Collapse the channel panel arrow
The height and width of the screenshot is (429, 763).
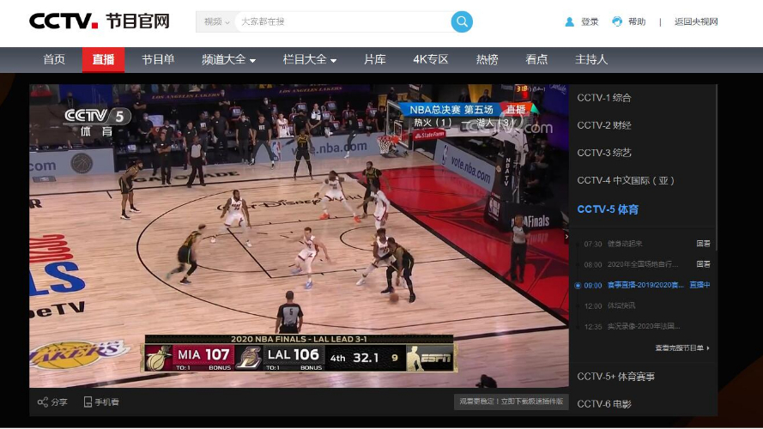[x=566, y=237]
